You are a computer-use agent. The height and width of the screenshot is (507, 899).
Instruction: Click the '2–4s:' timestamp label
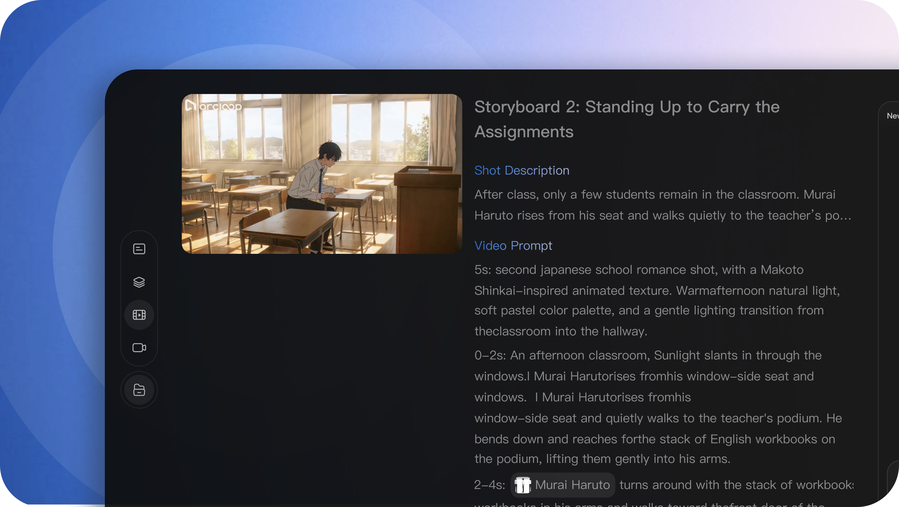pyautogui.click(x=489, y=485)
